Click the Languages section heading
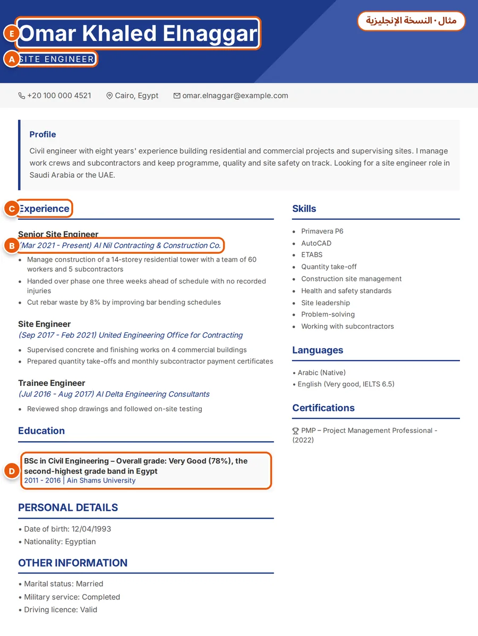 tap(318, 350)
